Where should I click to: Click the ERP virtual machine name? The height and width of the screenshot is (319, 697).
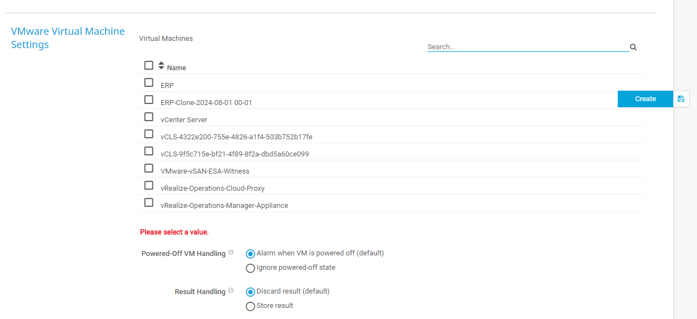(167, 86)
